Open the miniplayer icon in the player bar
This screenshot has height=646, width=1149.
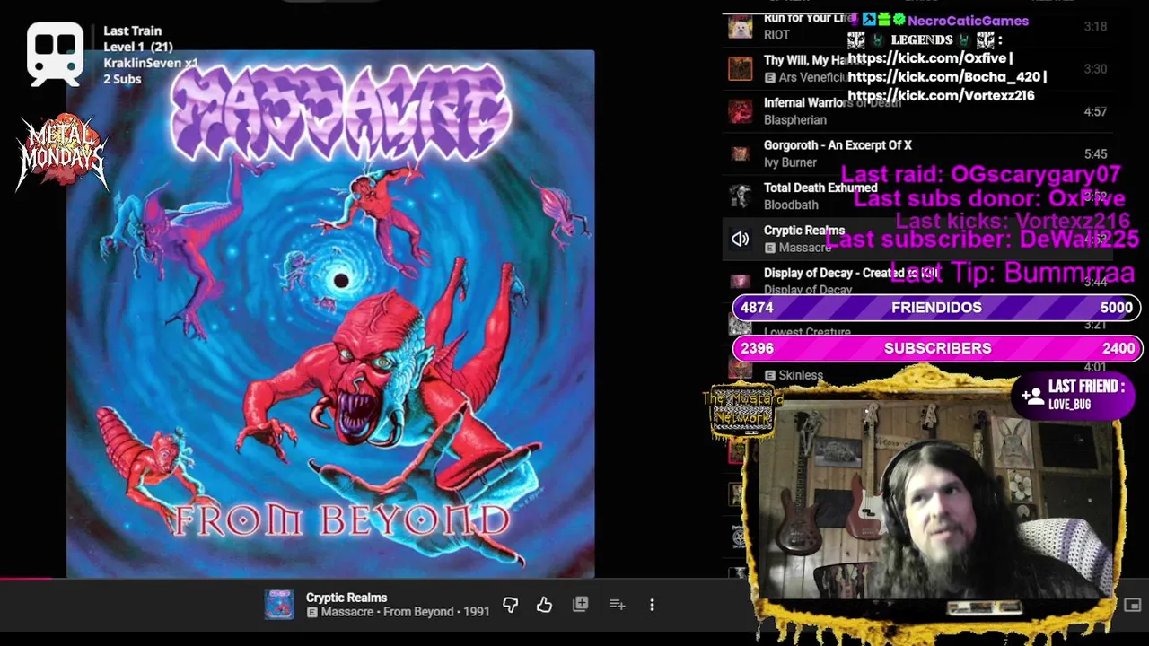tap(1132, 605)
